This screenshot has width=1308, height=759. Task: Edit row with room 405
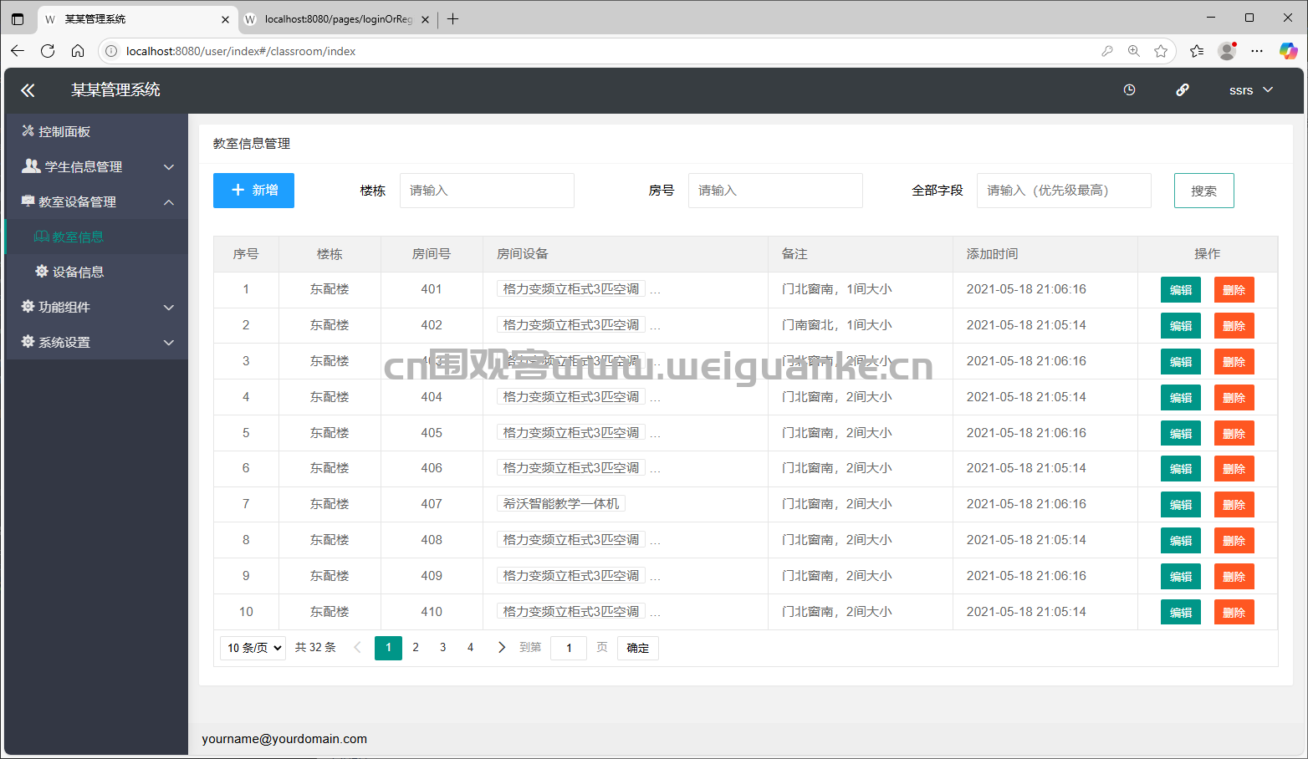tap(1181, 434)
